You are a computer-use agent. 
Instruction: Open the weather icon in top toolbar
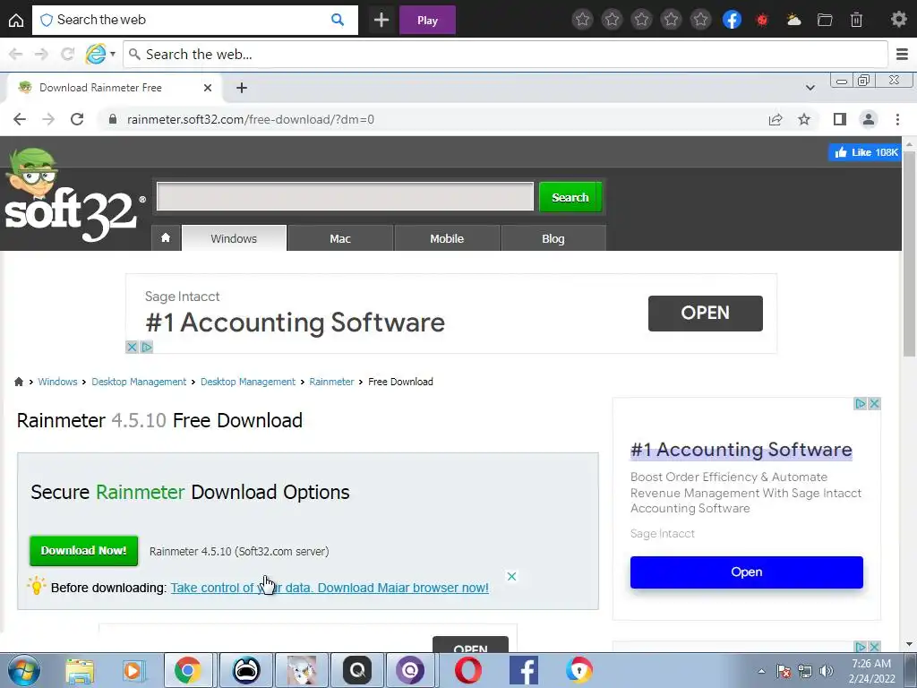click(793, 20)
